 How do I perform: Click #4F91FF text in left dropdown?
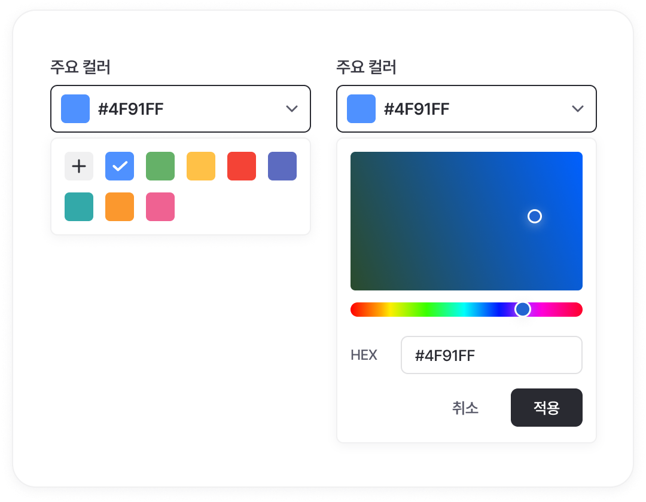pos(130,109)
